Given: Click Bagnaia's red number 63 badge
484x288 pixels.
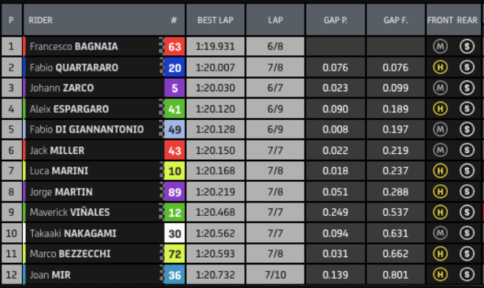Looking at the screenshot, I should (x=174, y=46).
